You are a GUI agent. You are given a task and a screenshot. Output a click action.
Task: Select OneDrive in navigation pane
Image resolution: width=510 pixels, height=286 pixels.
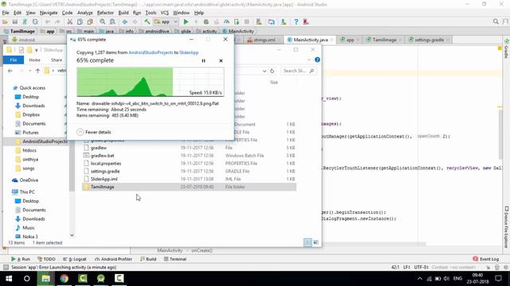click(x=29, y=180)
